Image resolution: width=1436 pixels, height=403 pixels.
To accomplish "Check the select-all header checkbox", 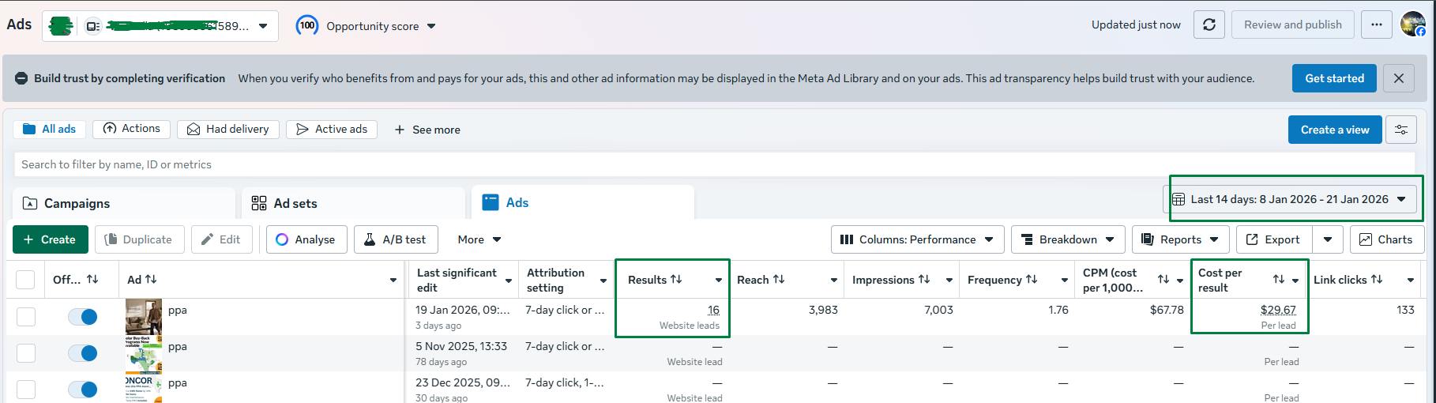I will 26,280.
